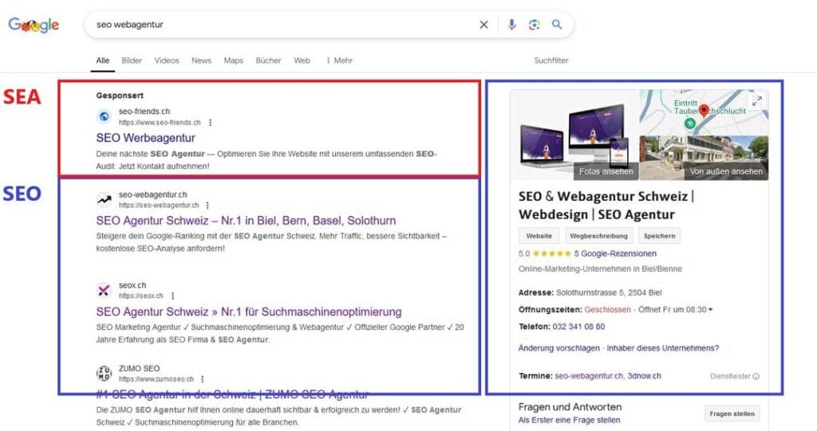Click the Speichern button
Viewport: 817px width, 431px height.
(659, 236)
